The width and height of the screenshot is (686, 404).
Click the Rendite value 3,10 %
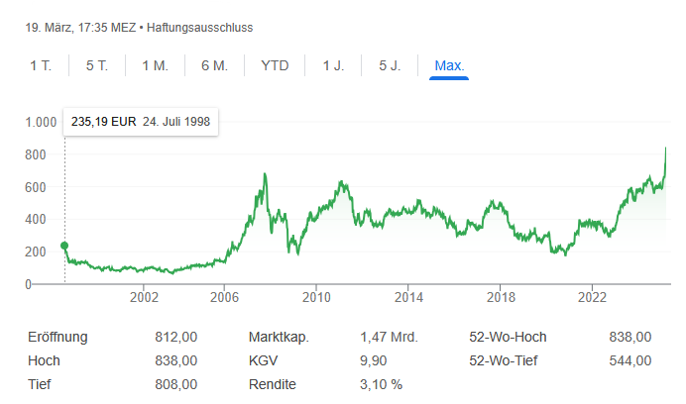coord(382,383)
